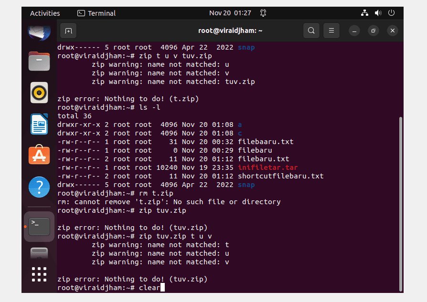
Task: Click the terminal prompt line with clear
Action: (x=111, y=288)
